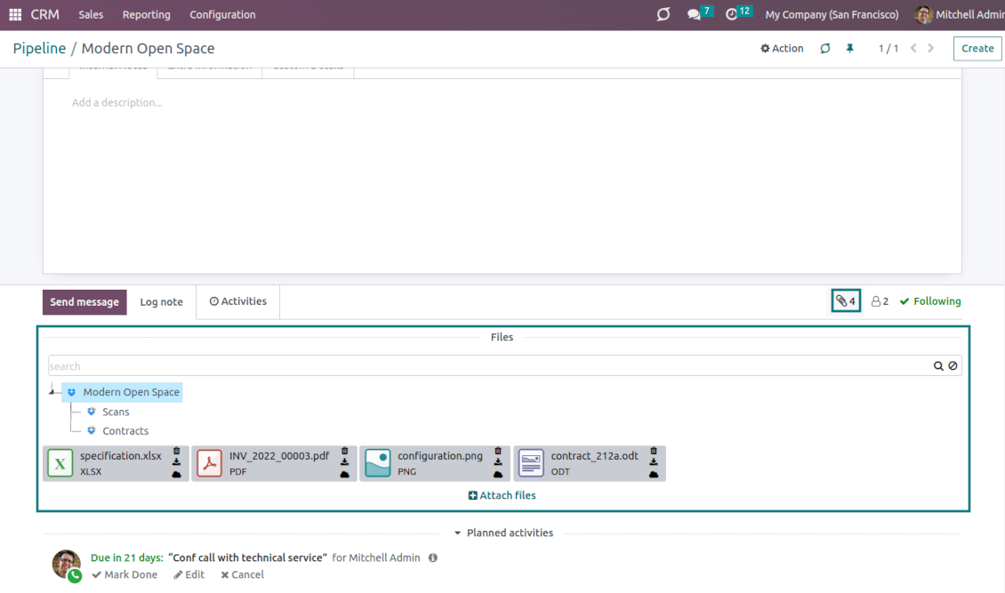1005x593 pixels.
Task: Open the activities clock icon with badge 12
Action: pyautogui.click(x=731, y=14)
